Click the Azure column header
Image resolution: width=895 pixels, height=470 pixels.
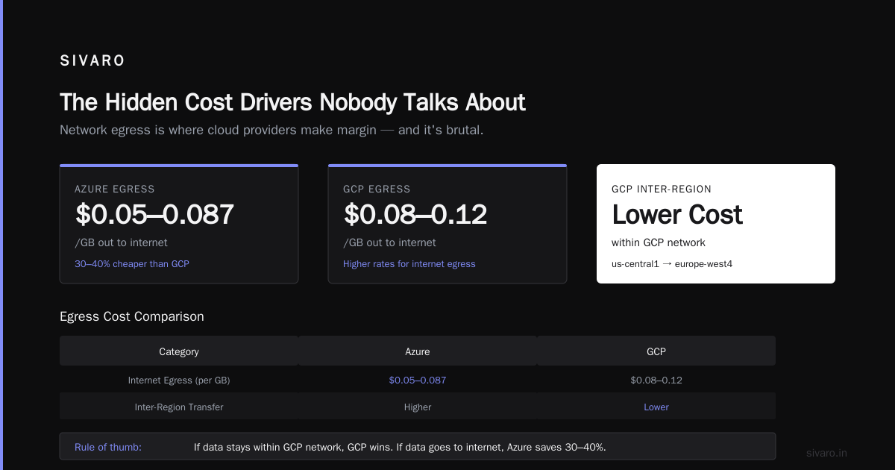[x=418, y=351]
